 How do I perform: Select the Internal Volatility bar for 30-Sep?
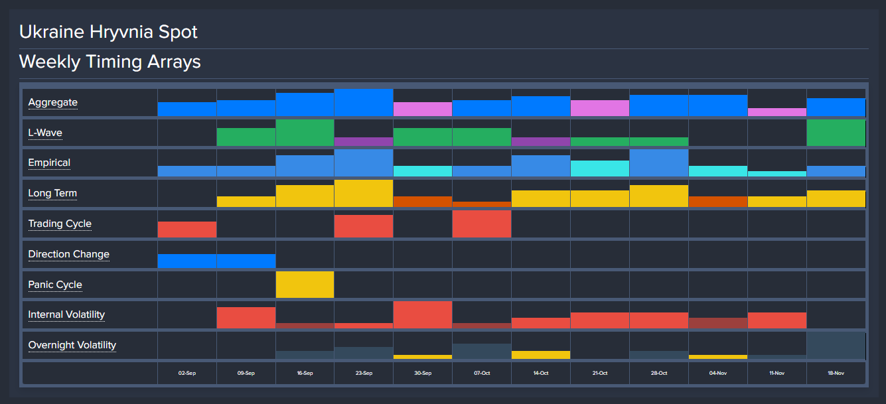click(x=423, y=315)
